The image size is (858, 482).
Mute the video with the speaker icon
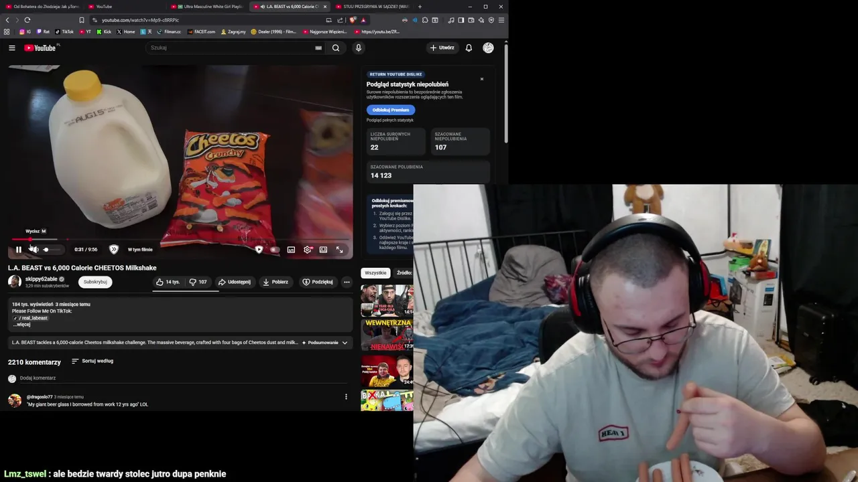34,250
